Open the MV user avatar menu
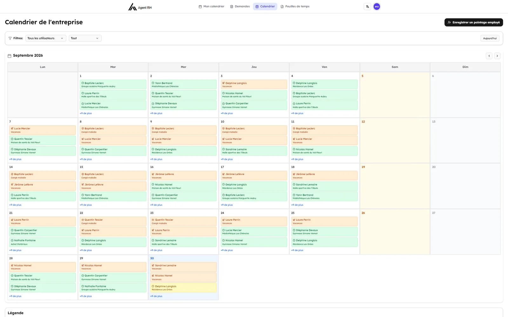This screenshot has width=508, height=317. pos(377,7)
